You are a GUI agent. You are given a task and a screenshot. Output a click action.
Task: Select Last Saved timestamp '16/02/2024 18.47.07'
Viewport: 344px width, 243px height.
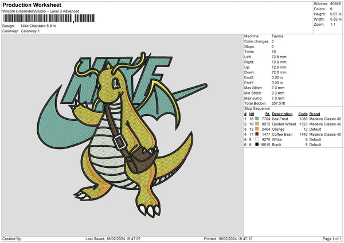tap(123, 239)
